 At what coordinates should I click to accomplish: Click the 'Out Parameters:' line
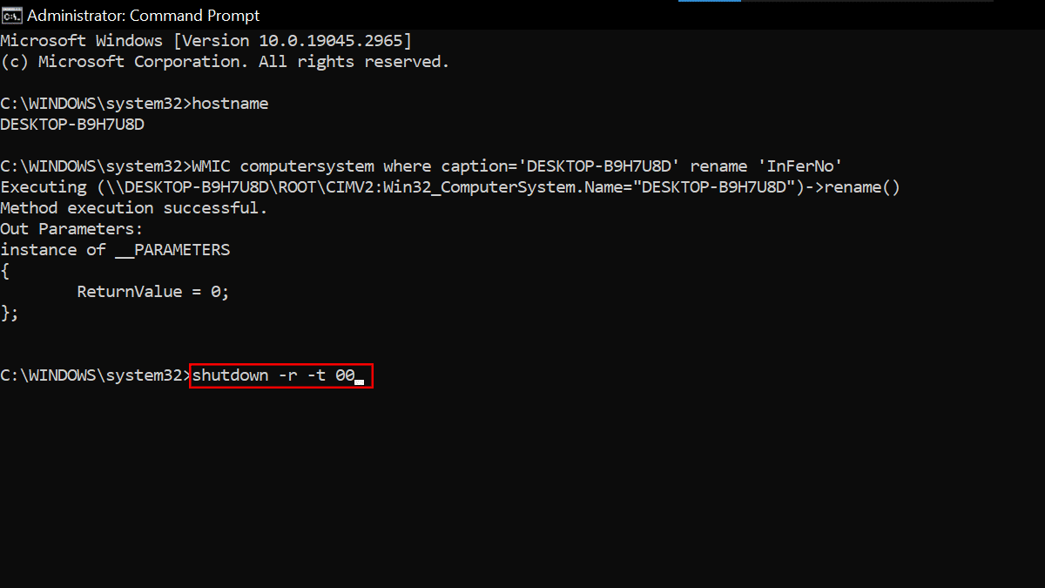click(71, 229)
